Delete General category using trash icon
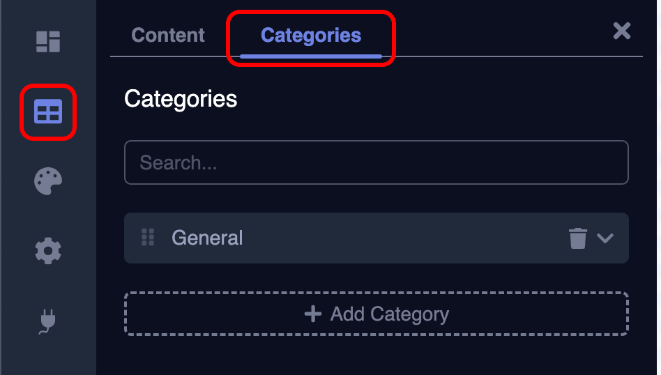 click(x=578, y=238)
